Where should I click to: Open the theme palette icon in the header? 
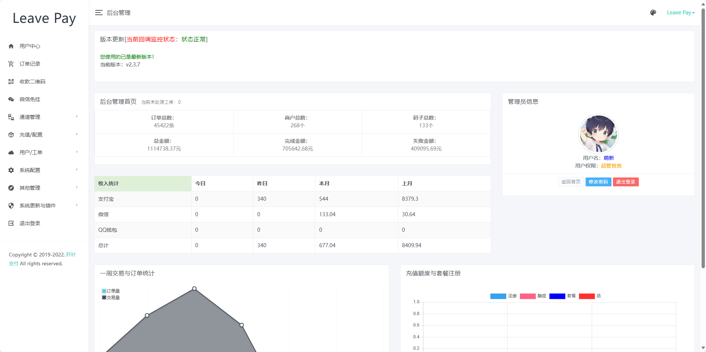click(653, 13)
